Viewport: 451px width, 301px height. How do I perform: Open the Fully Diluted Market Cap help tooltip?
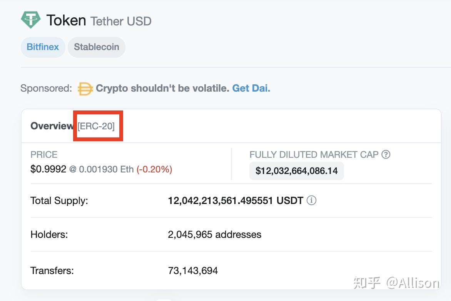(x=386, y=155)
